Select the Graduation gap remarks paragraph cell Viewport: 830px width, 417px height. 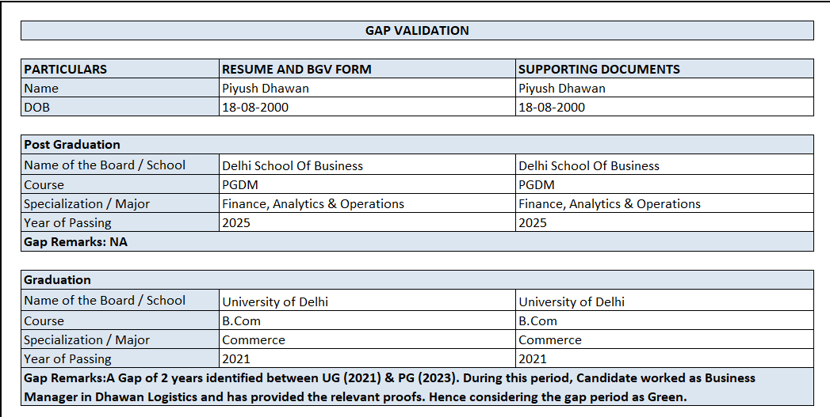[417, 388]
